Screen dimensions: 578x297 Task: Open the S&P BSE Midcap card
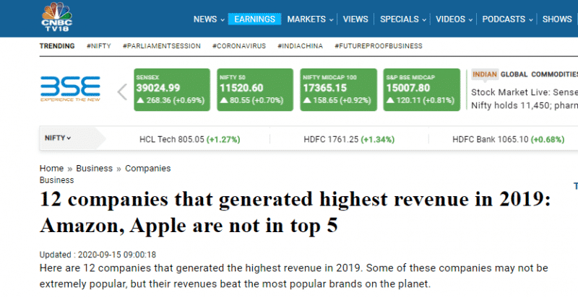point(422,89)
